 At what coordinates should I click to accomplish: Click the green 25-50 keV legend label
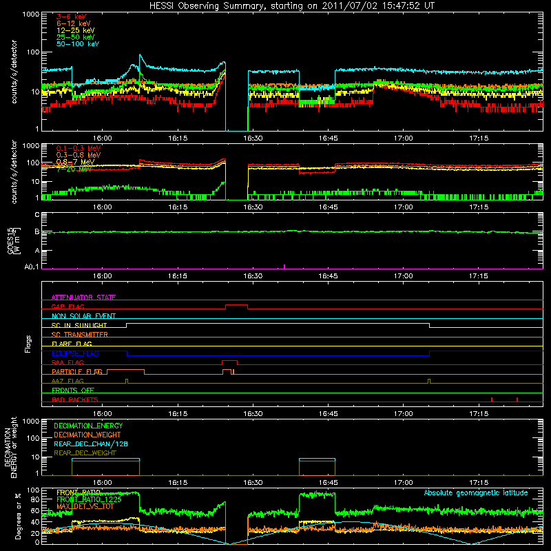point(76,37)
